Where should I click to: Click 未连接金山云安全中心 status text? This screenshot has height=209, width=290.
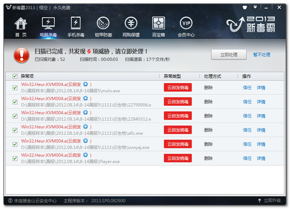[x=35, y=201]
